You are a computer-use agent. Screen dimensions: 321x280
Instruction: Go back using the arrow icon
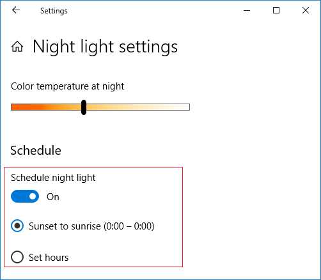coord(16,10)
